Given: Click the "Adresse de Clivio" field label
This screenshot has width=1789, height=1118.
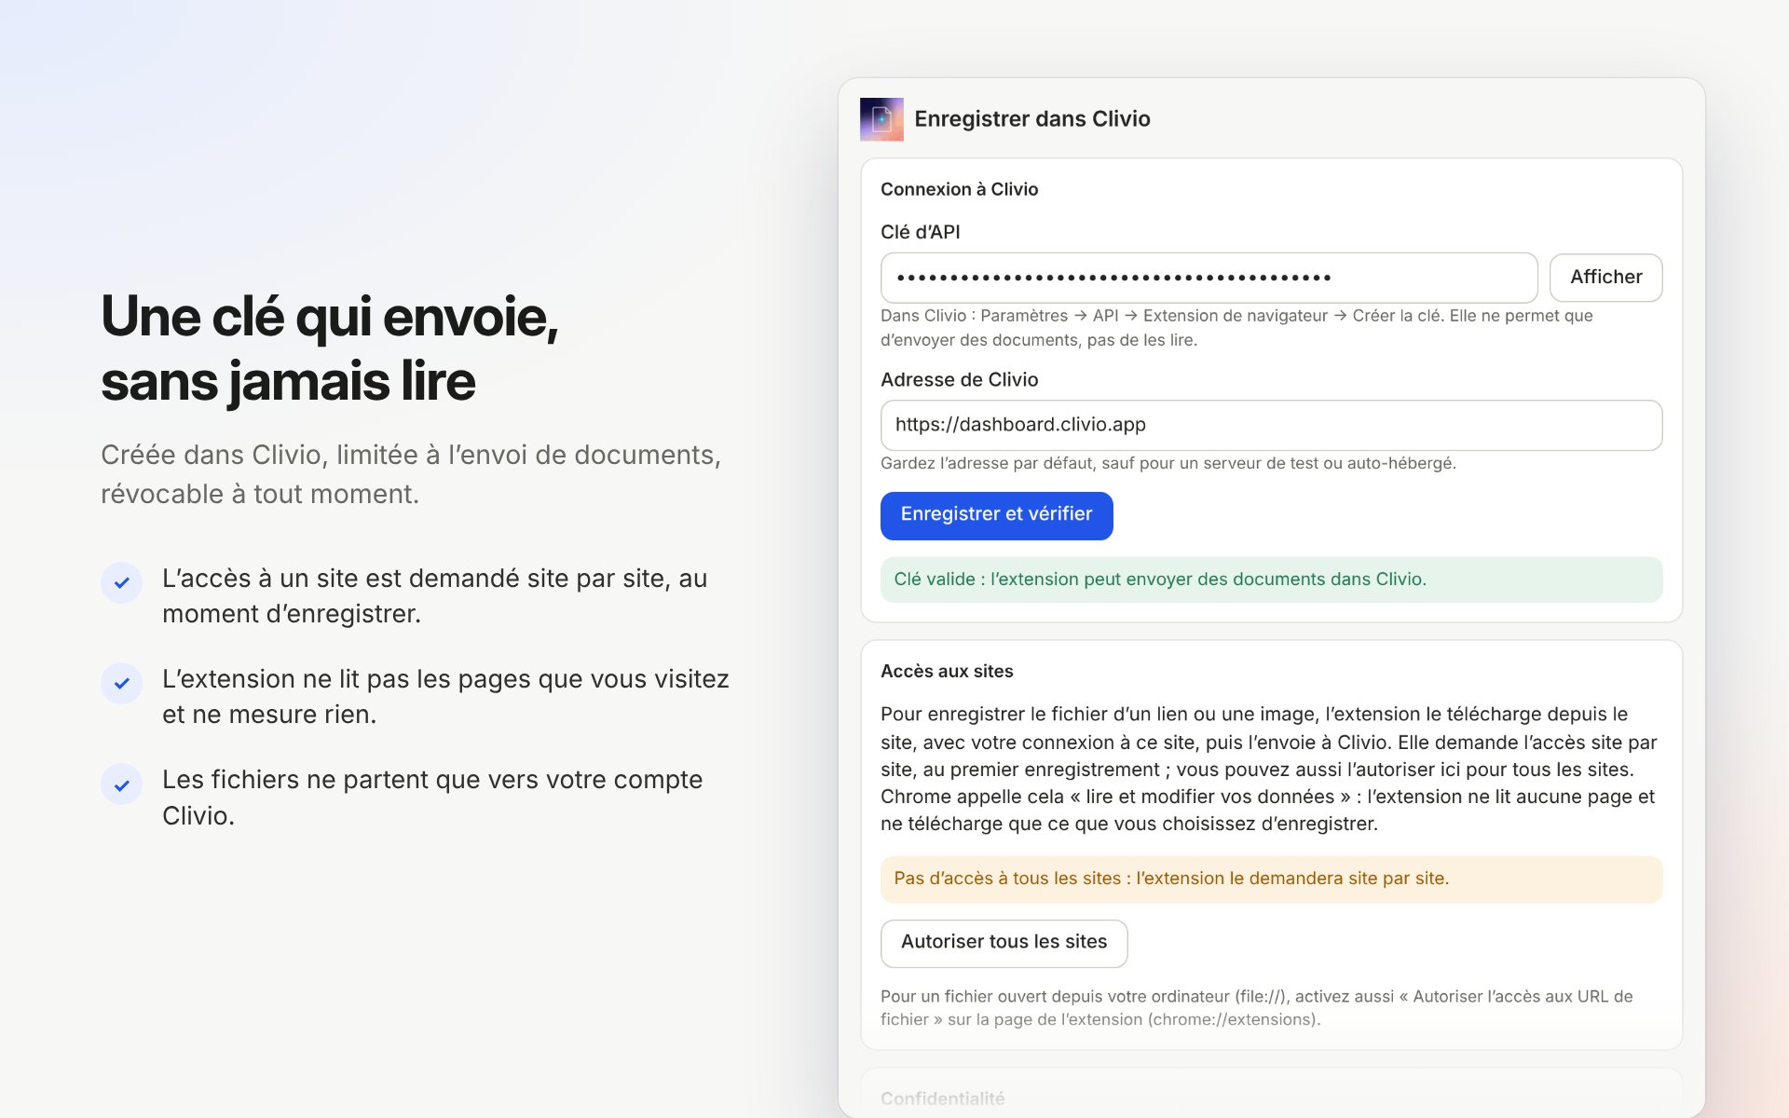Looking at the screenshot, I should [959, 379].
